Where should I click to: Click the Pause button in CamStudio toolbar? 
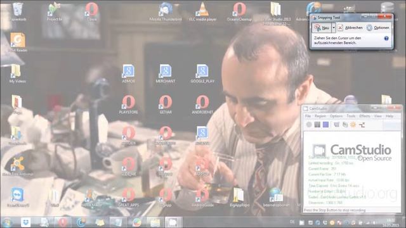(x=317, y=125)
